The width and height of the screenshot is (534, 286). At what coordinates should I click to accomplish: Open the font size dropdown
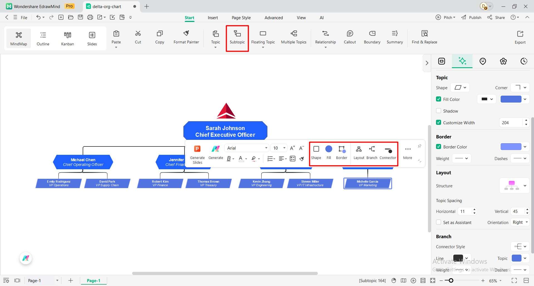pos(279,148)
